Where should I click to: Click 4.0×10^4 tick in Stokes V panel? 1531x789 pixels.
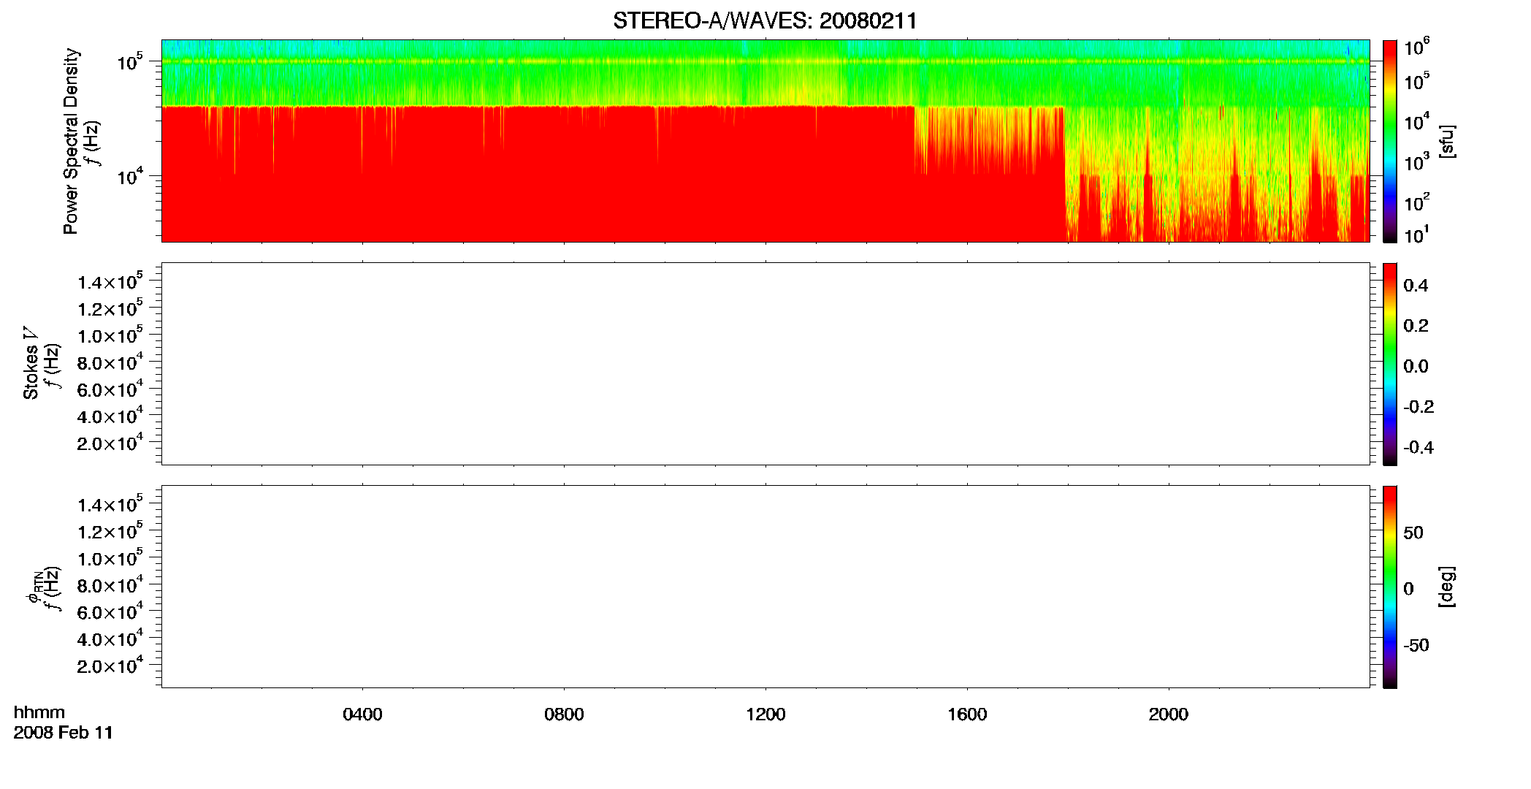(x=110, y=415)
